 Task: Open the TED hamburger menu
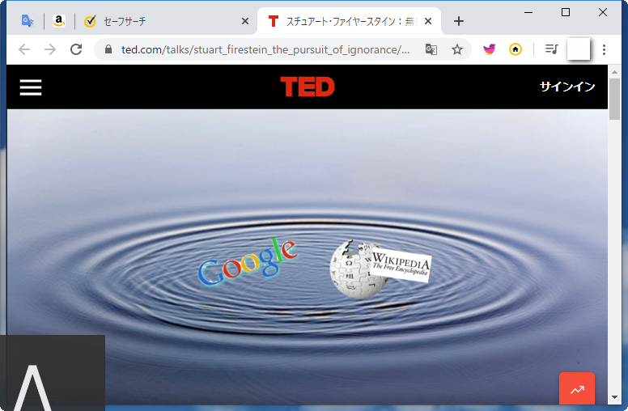point(31,87)
